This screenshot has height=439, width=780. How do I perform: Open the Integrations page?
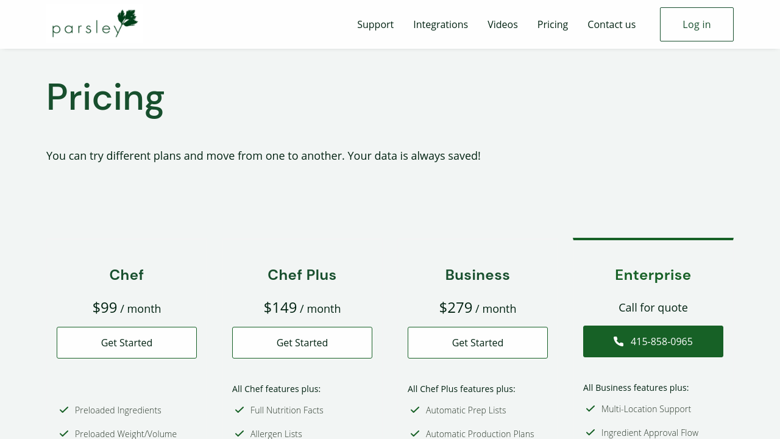441,24
